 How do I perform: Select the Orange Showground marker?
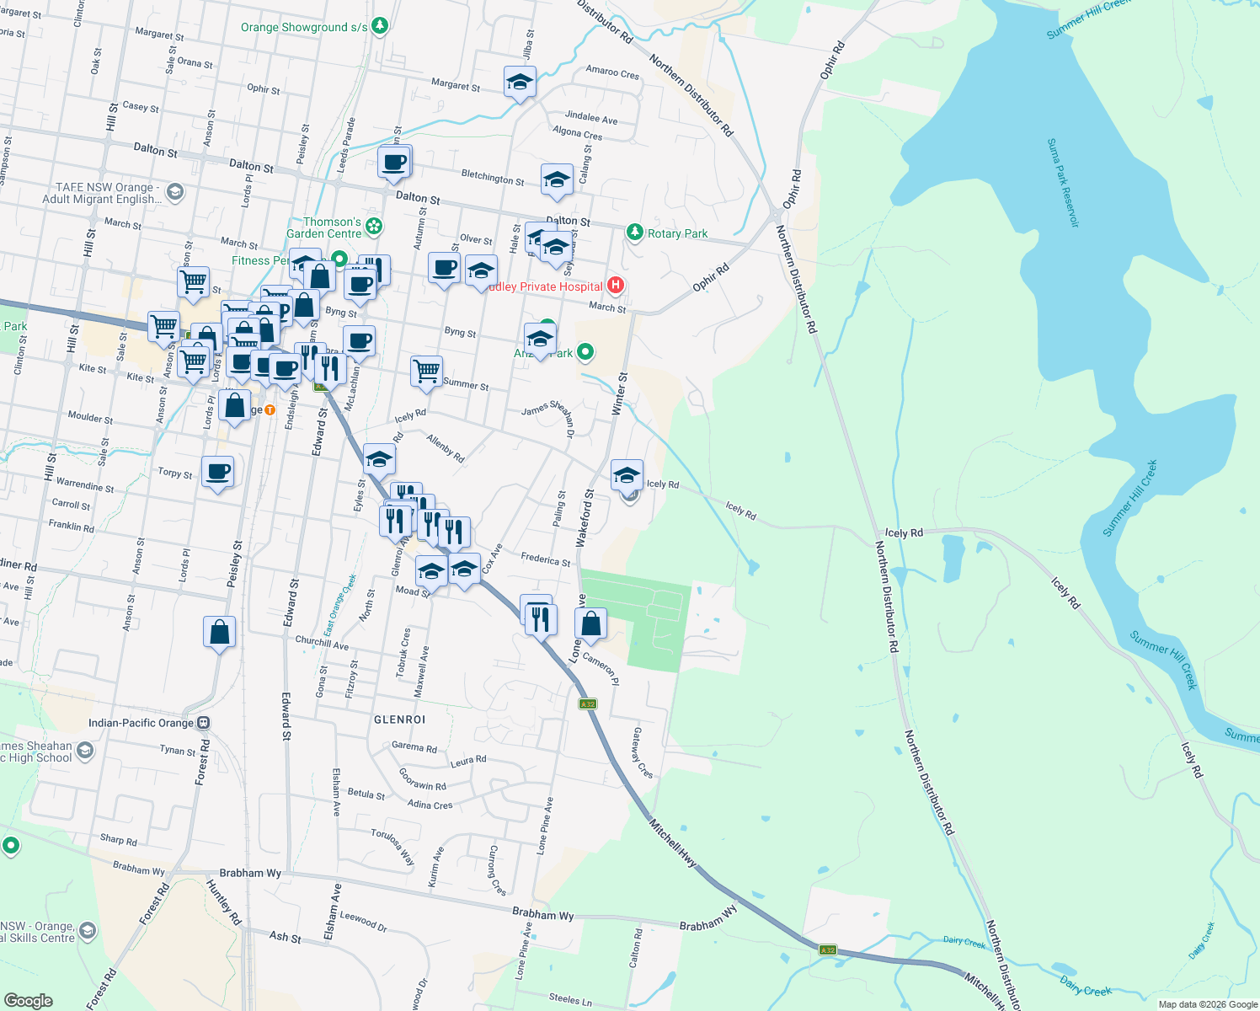point(378,26)
